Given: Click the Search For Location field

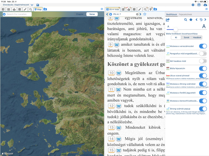Looking at the screenshot, I should [17, 14].
